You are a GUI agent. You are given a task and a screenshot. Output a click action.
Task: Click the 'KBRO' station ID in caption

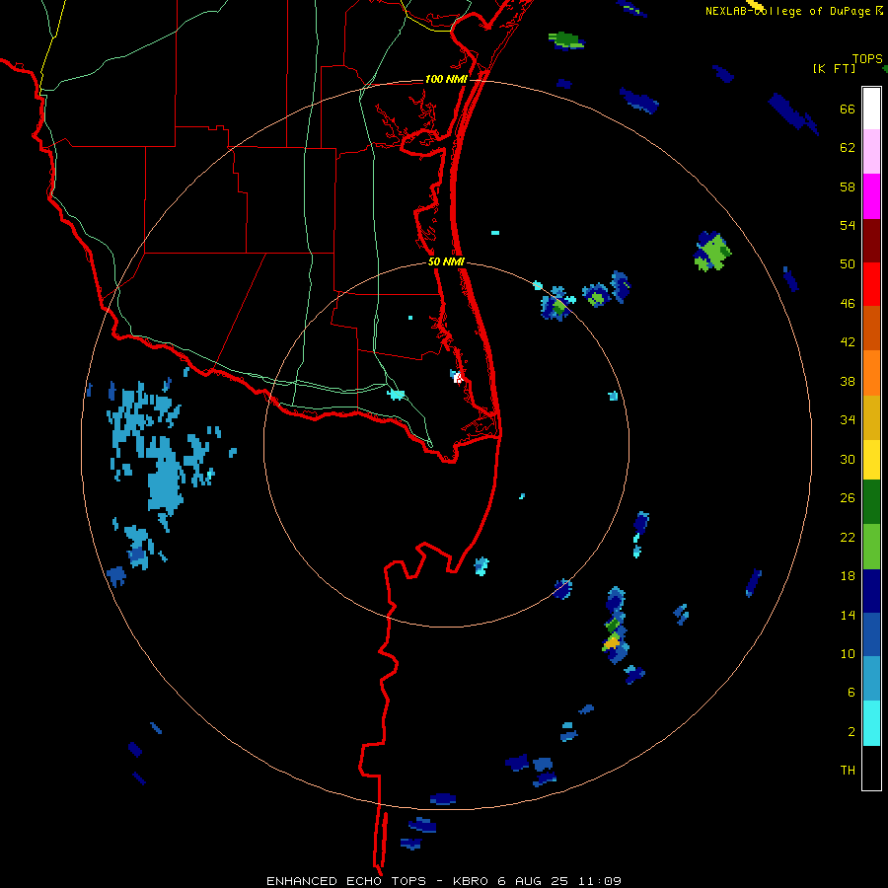(x=471, y=881)
